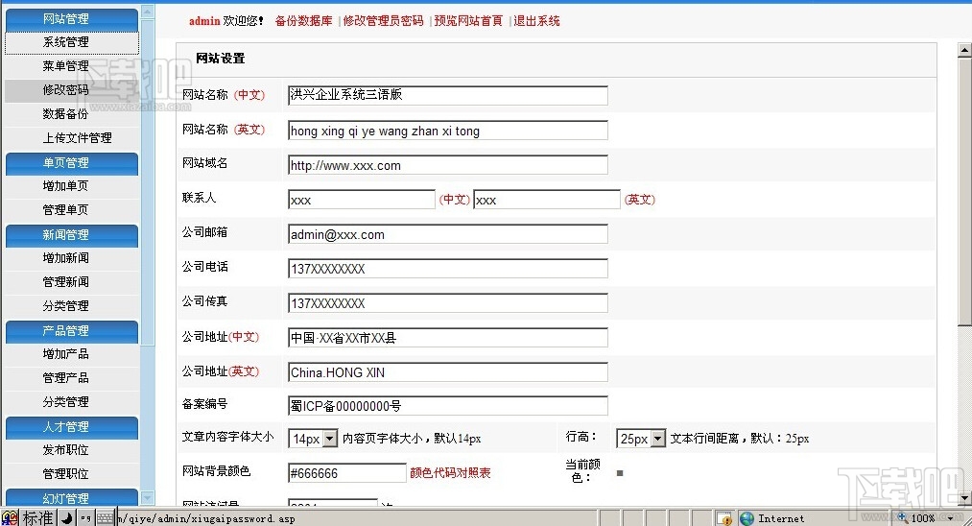Open 增加新闻 in the sidebar
972x526 pixels.
click(72, 258)
